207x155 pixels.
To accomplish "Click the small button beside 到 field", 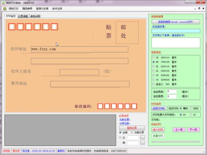I will [142, 143].
